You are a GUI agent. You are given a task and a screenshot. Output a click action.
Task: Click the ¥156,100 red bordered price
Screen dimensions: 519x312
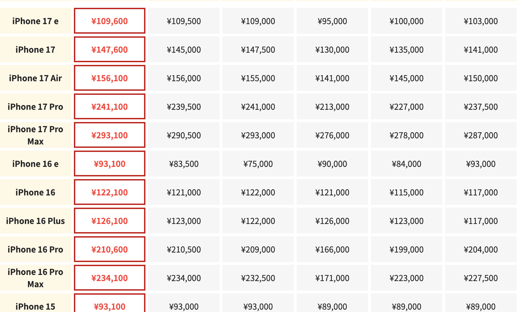pos(110,78)
